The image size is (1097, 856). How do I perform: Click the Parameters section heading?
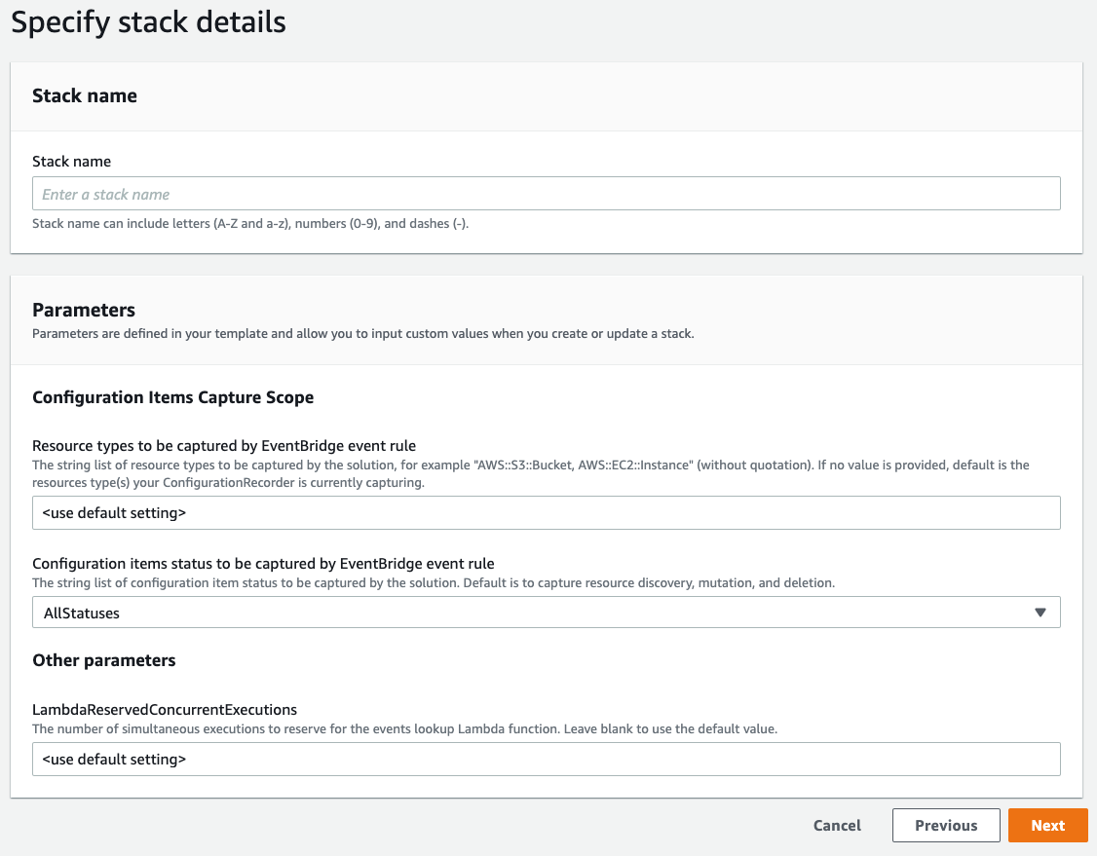click(x=83, y=310)
